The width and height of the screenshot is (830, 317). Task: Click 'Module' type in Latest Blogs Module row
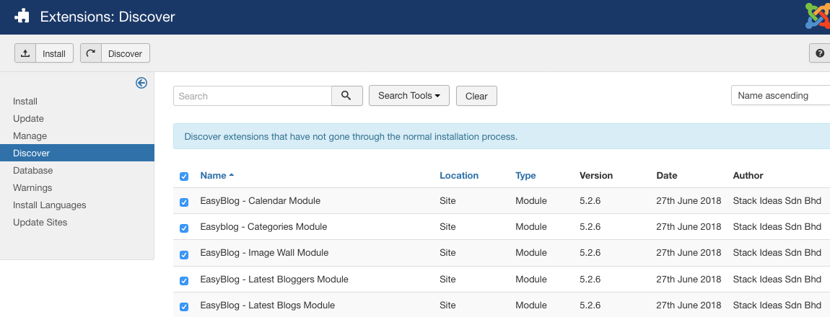[531, 305]
